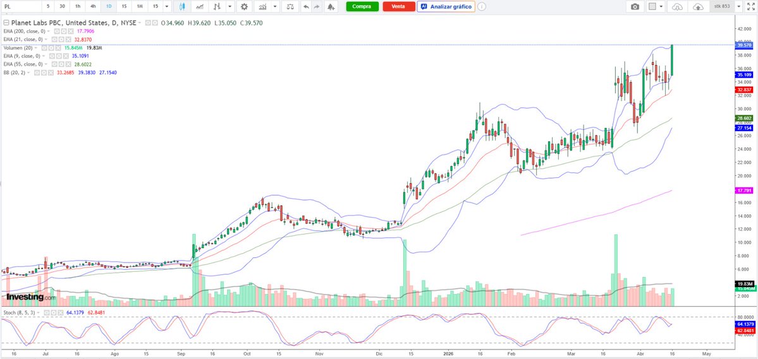Open the indicators icon in toolbar
This screenshot has width=758, height=359.
point(262,7)
